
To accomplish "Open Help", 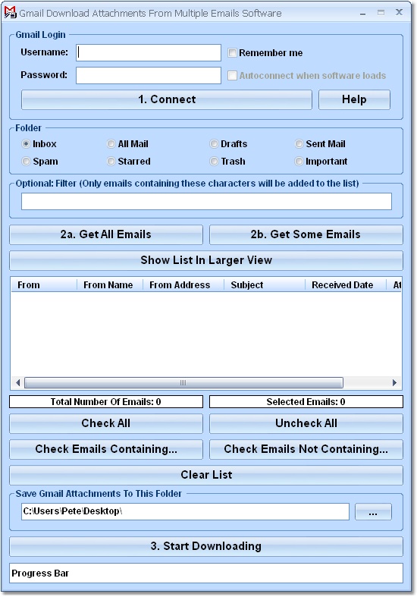I will [354, 100].
